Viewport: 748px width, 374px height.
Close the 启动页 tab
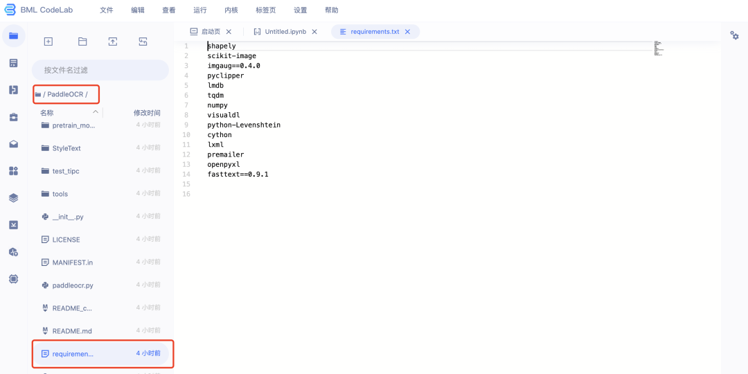tap(229, 31)
